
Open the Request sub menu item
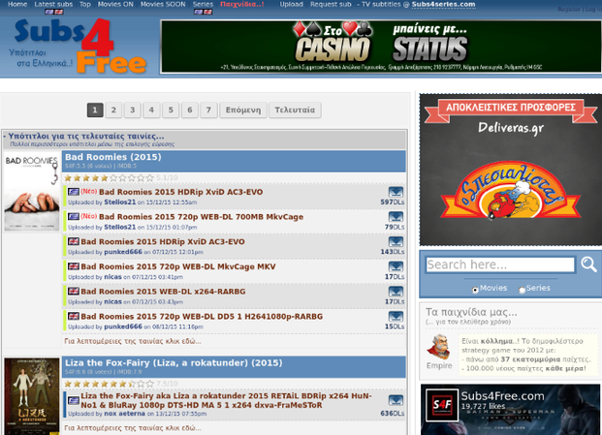331,4
